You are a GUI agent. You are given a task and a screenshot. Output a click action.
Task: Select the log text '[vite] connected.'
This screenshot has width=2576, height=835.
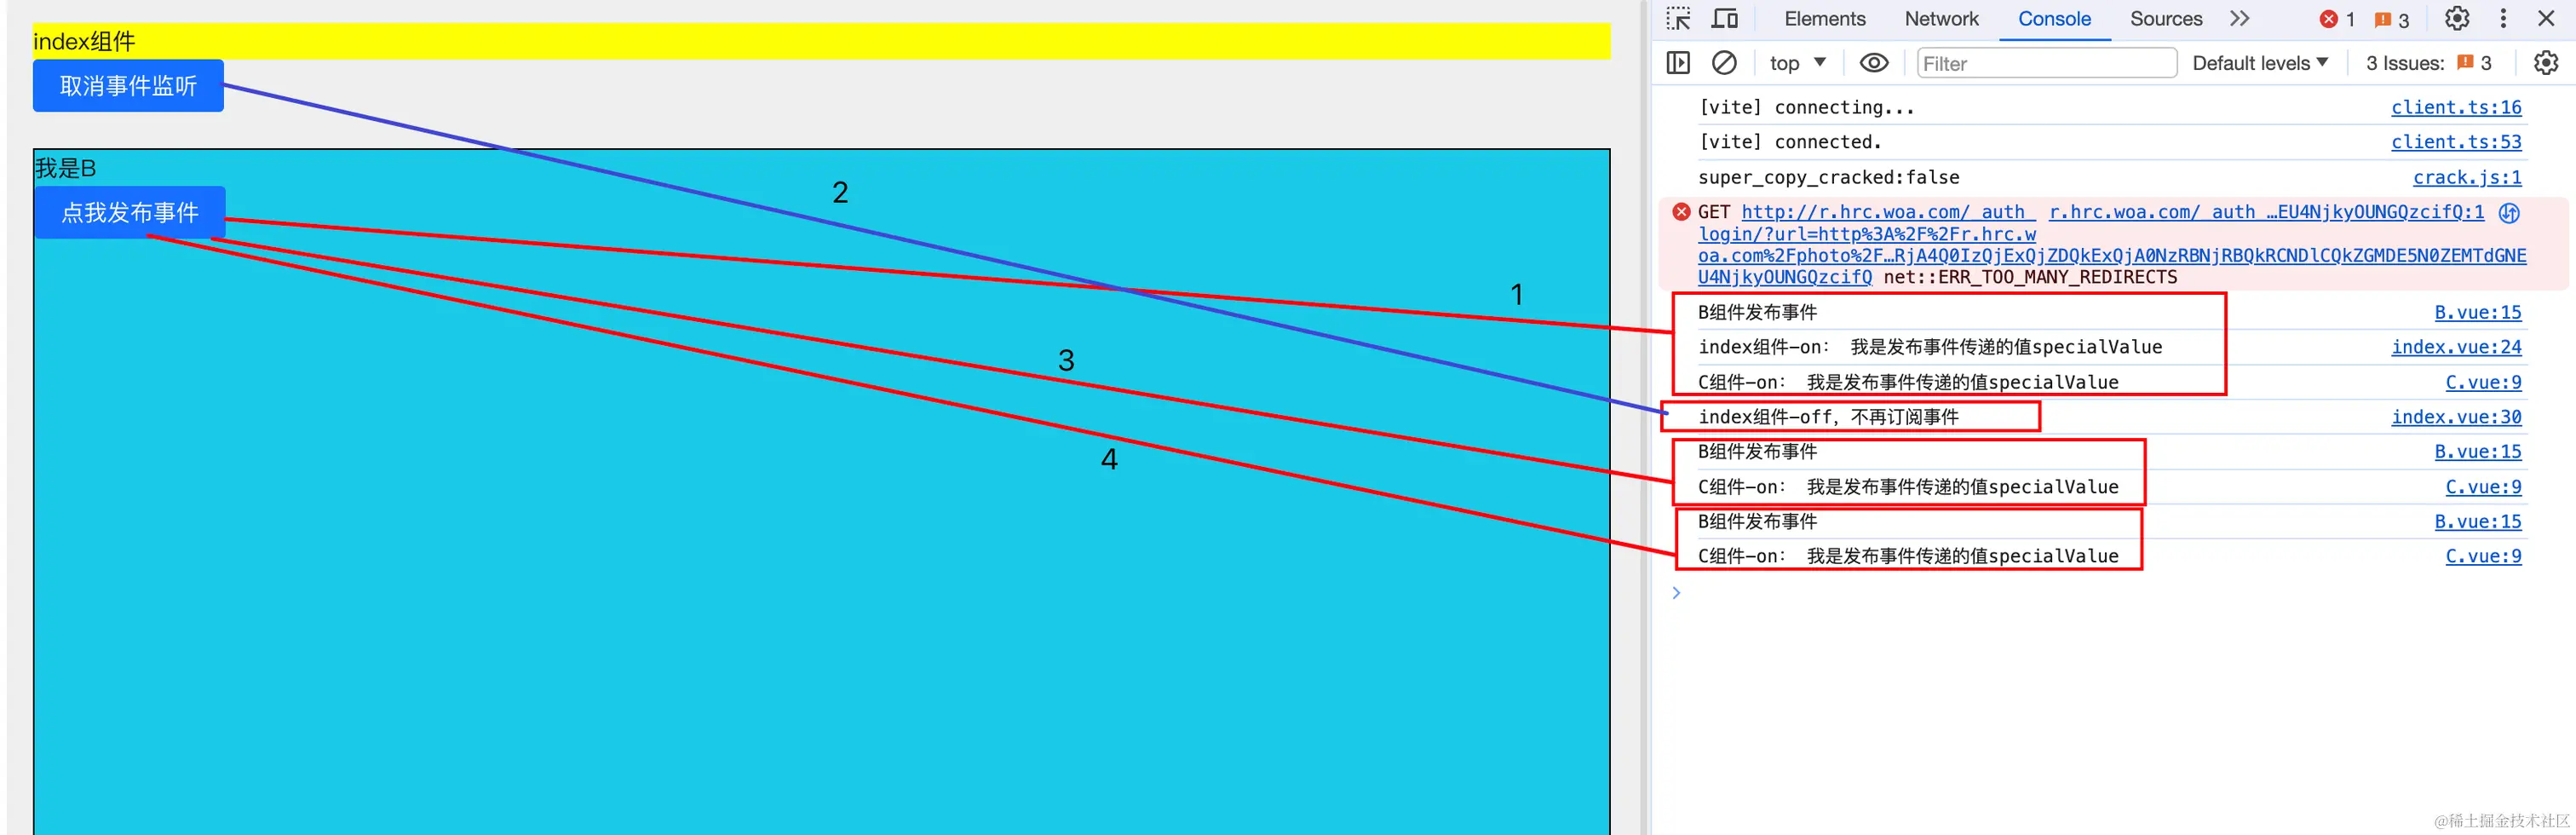tap(1789, 142)
